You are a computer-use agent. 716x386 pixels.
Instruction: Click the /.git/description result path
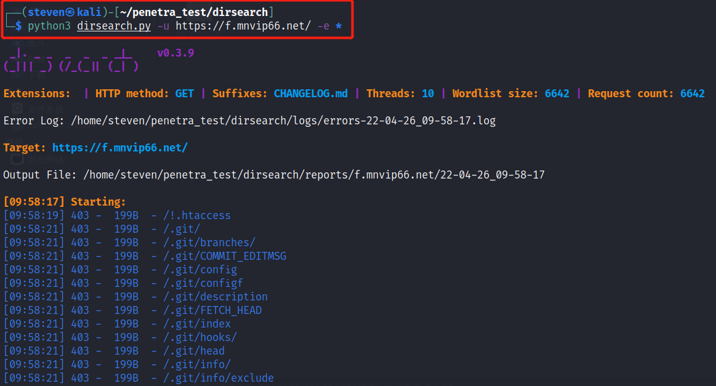pos(215,297)
